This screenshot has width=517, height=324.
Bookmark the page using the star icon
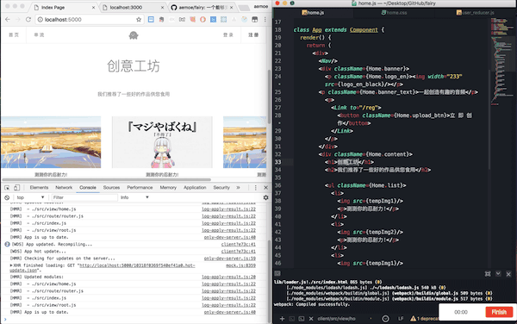[x=139, y=20]
